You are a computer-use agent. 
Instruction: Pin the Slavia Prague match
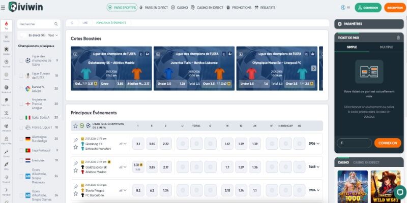click(75, 187)
